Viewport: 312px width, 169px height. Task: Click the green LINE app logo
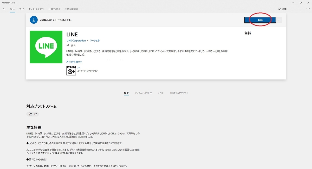[46, 47]
